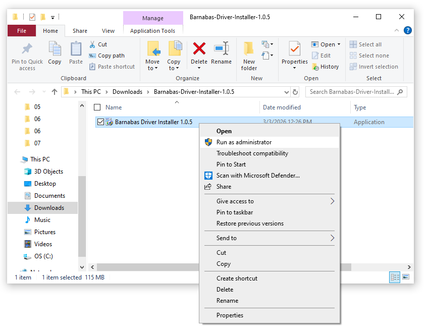Screen dimensions: 429x335
Task: Choose Run as administrator from context menu
Action: click(x=244, y=142)
